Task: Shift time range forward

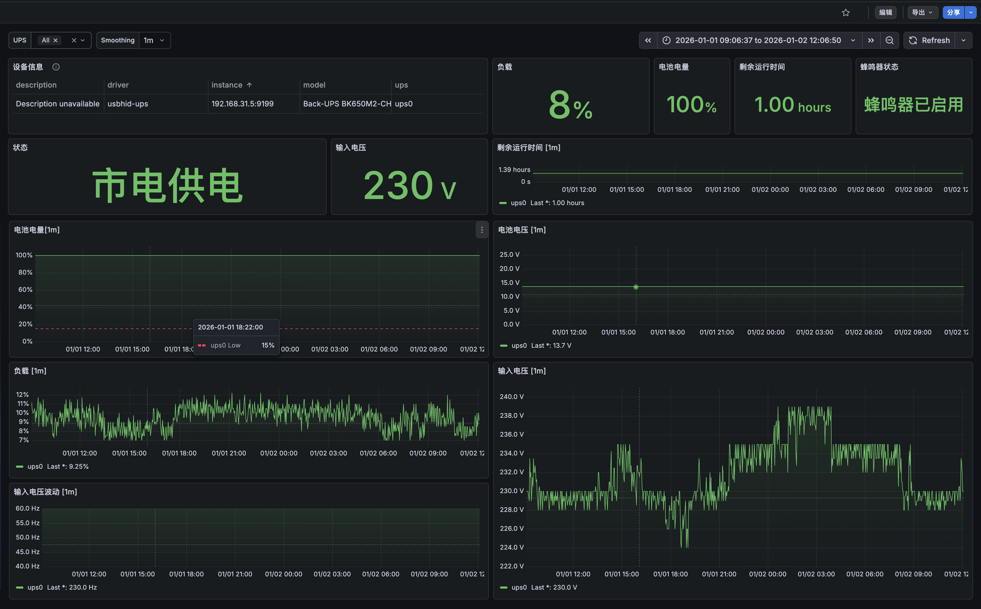Action: (x=871, y=40)
